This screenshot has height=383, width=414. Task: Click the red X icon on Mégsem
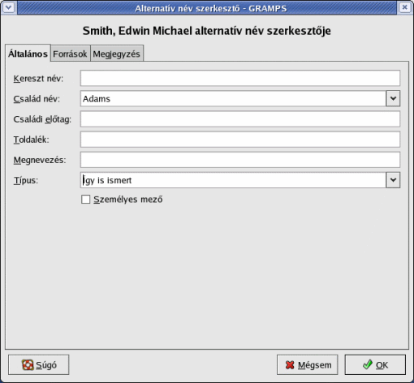[290, 365]
